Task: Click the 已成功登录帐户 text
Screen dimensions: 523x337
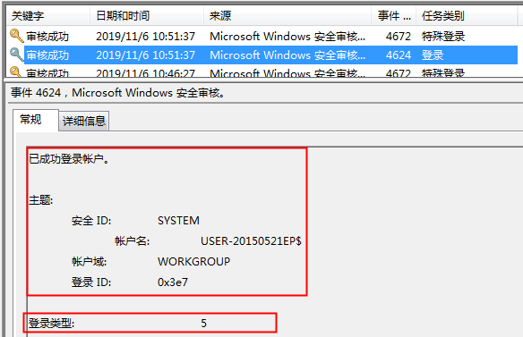Action: [69, 159]
